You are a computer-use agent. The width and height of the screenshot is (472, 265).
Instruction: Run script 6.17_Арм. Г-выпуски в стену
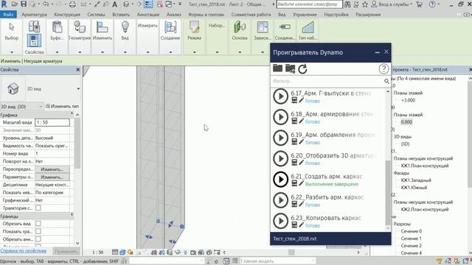click(x=280, y=96)
